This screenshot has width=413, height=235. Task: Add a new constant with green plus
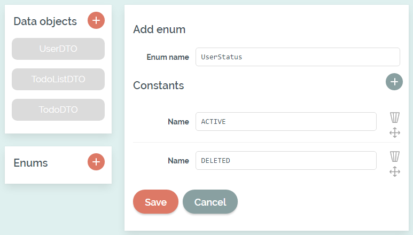[x=394, y=82]
